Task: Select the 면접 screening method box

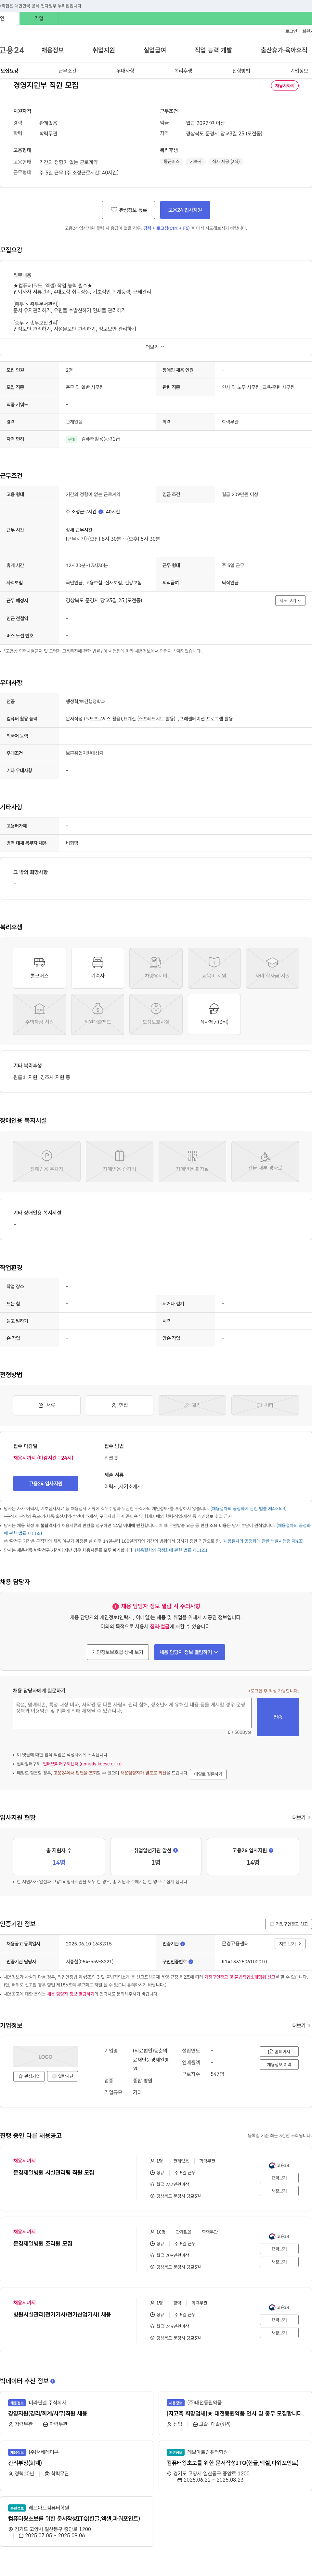Action: click(120, 1405)
